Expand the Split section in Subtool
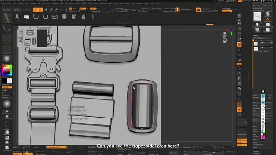 pyautogui.click(x=254, y=124)
